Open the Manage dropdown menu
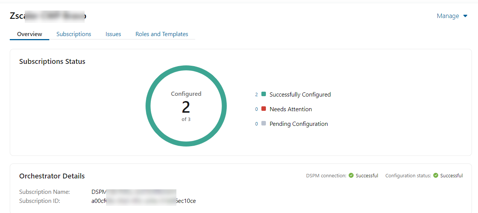This screenshot has width=478, height=213. 452,16
